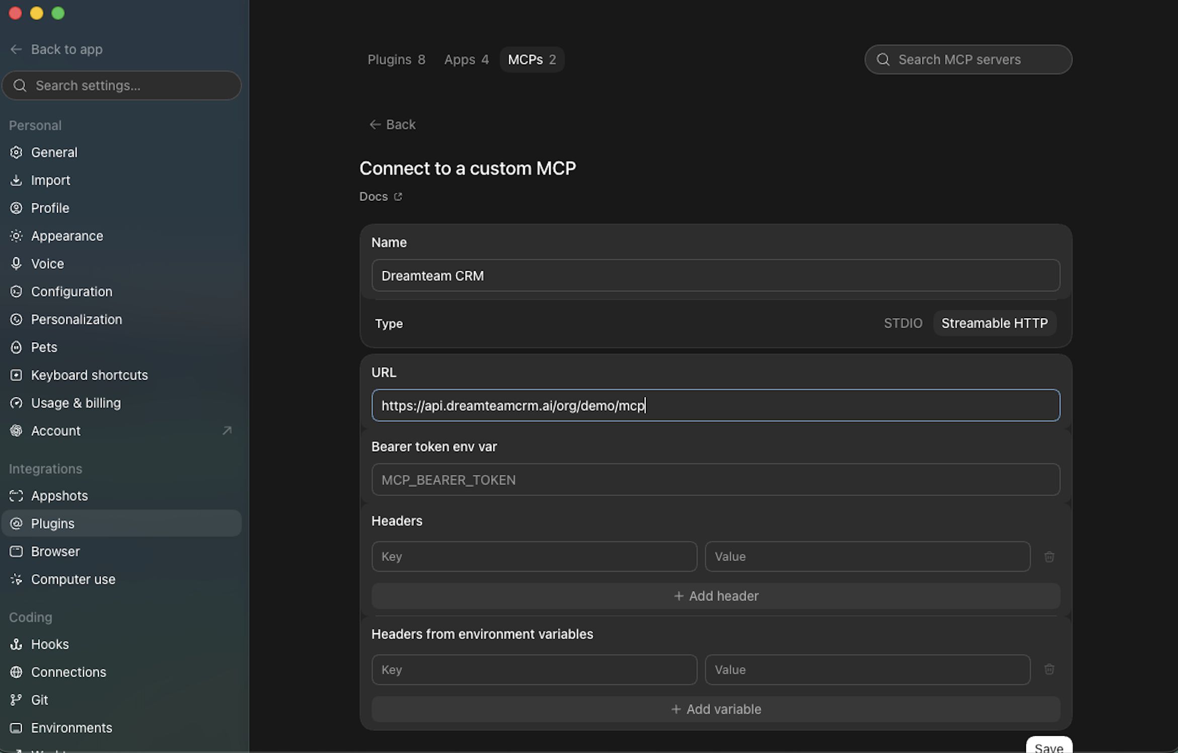Click the Import download icon
1178x753 pixels.
16,180
